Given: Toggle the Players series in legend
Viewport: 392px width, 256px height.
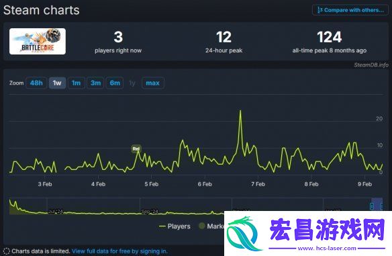Looking at the screenshot, I should 175,226.
